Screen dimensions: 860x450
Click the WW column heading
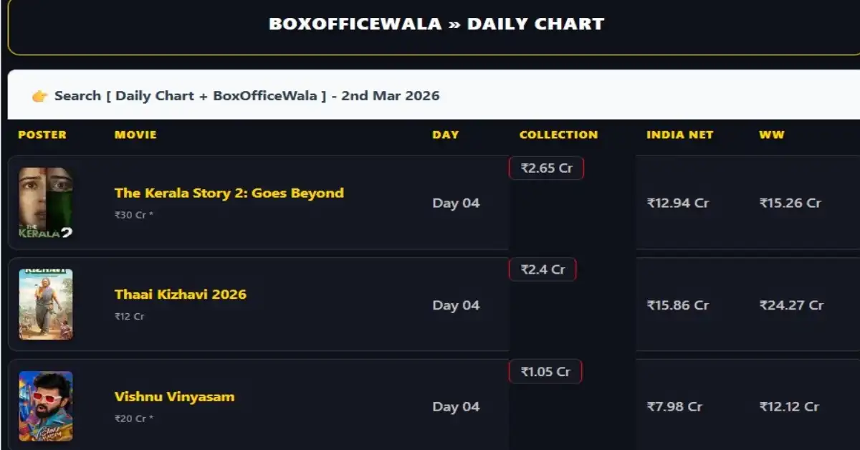[x=771, y=135]
